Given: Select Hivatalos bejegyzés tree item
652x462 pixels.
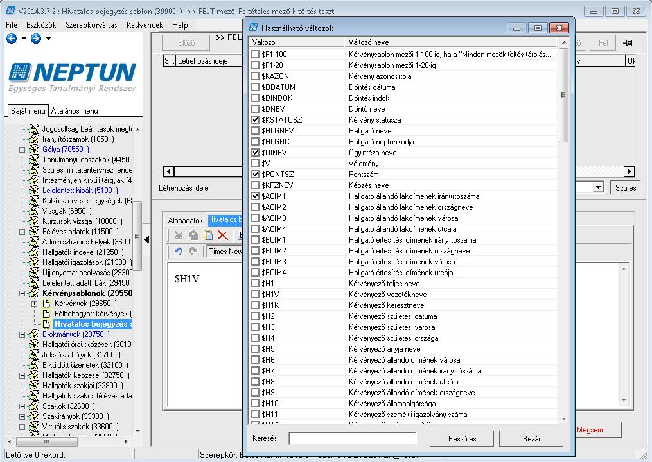Looking at the screenshot, I should click(93, 324).
